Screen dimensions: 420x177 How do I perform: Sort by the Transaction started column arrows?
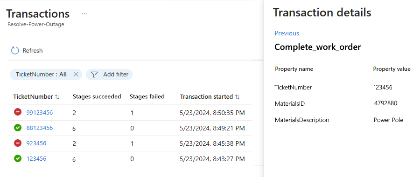pos(238,97)
